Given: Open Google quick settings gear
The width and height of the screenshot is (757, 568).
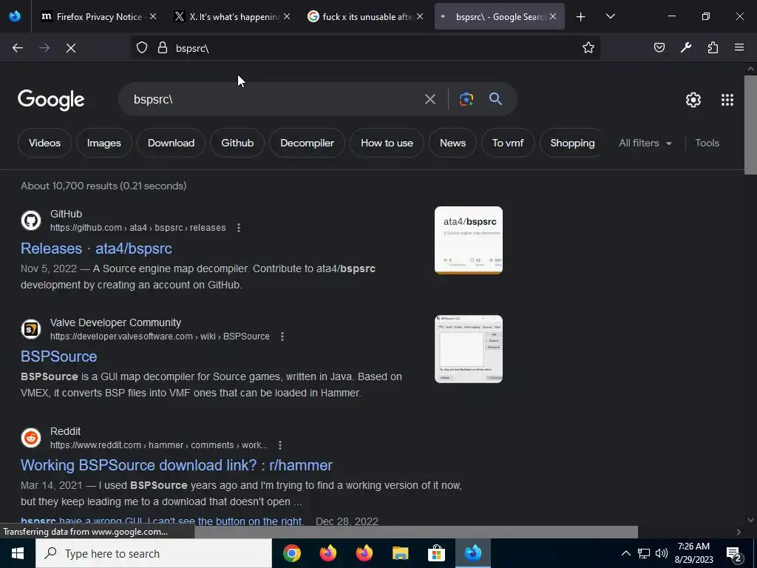Looking at the screenshot, I should [693, 100].
